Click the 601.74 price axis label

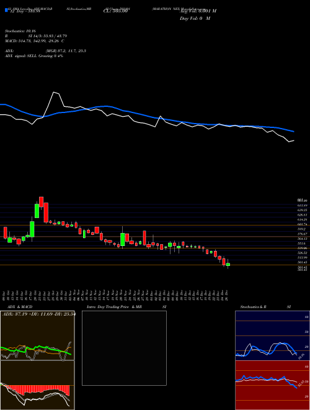point(303,224)
